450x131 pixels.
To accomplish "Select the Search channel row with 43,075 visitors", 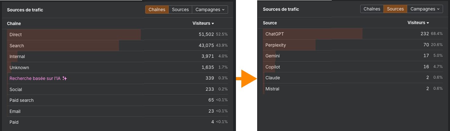I will (x=117, y=45).
